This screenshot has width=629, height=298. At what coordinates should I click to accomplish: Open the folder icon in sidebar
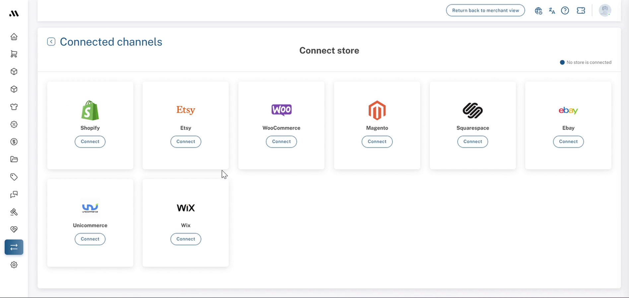(14, 159)
